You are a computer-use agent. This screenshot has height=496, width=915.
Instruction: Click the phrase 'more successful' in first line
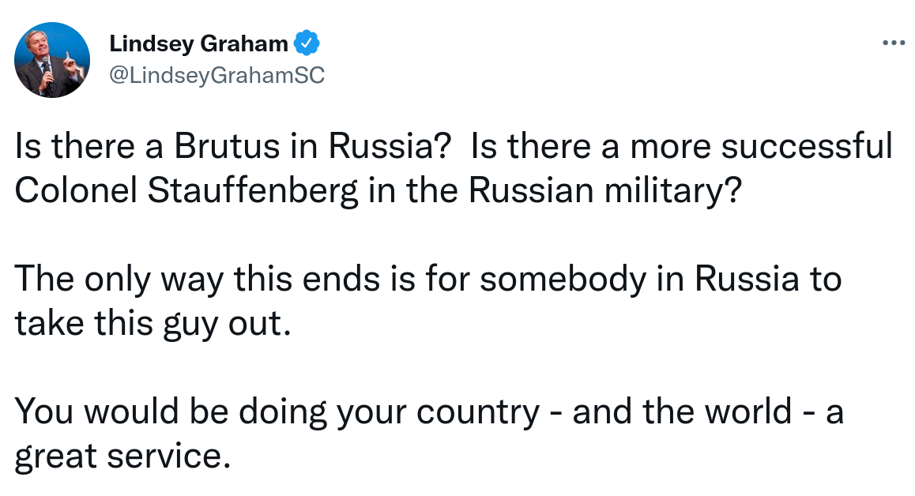[x=762, y=146]
